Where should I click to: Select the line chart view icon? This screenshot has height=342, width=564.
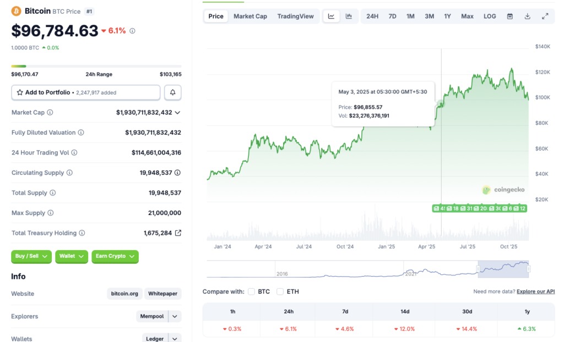click(x=331, y=16)
